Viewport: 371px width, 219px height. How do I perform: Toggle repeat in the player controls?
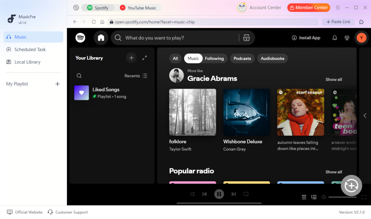tap(246, 194)
